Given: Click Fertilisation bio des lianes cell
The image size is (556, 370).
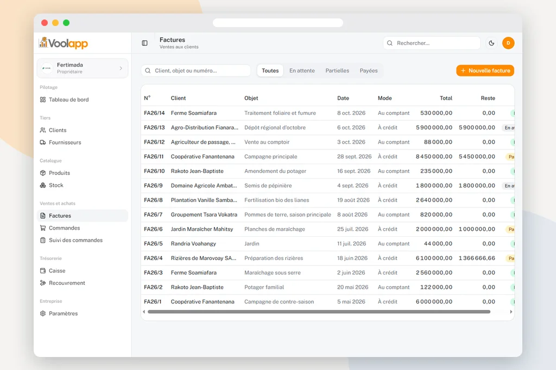Looking at the screenshot, I should tap(276, 200).
